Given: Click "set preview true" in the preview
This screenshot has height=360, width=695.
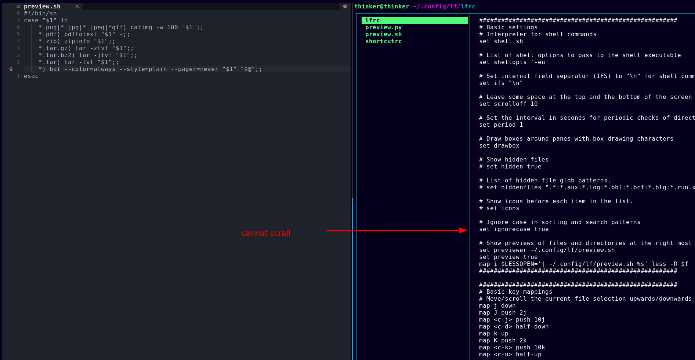Looking at the screenshot, I should point(508,257).
